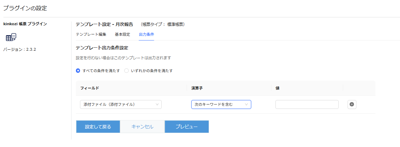
Task: Focus the 値 text input field
Action: coord(307,104)
